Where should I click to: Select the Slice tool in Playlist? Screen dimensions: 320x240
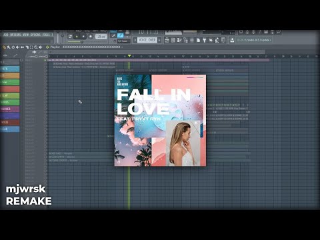(x=27, y=47)
